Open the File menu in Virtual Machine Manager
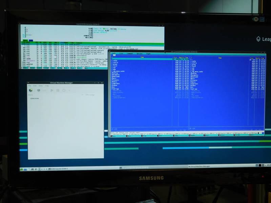The width and height of the screenshot is (271, 203). [30, 86]
